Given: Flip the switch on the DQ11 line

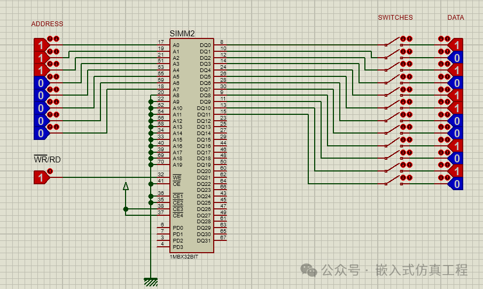Looking at the screenshot, I should (x=393, y=182).
